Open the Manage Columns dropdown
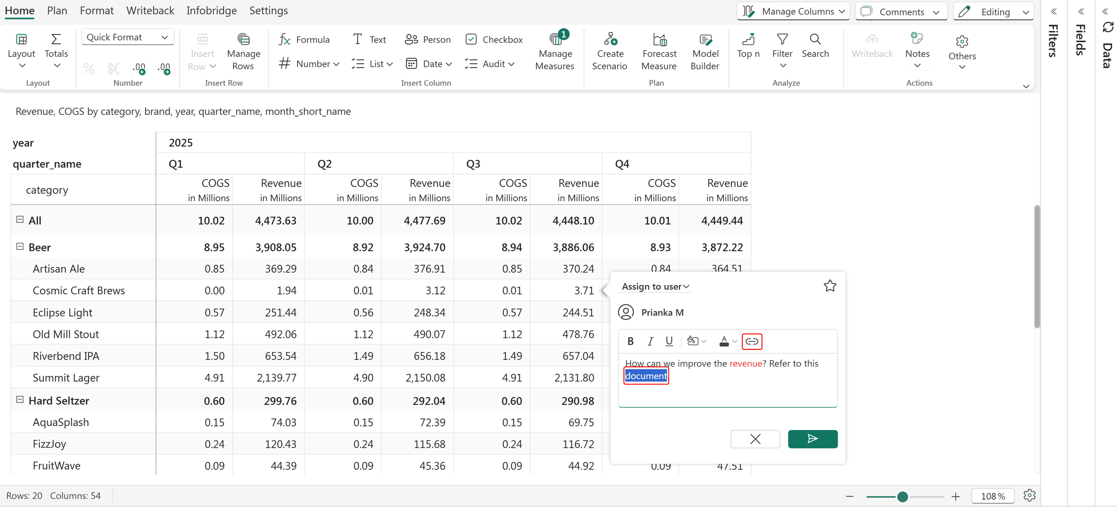 tap(793, 11)
